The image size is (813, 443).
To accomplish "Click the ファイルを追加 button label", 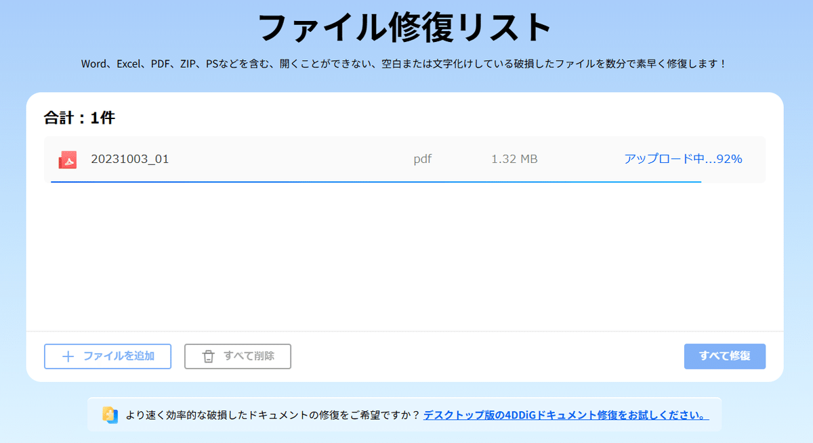I will [x=119, y=356].
